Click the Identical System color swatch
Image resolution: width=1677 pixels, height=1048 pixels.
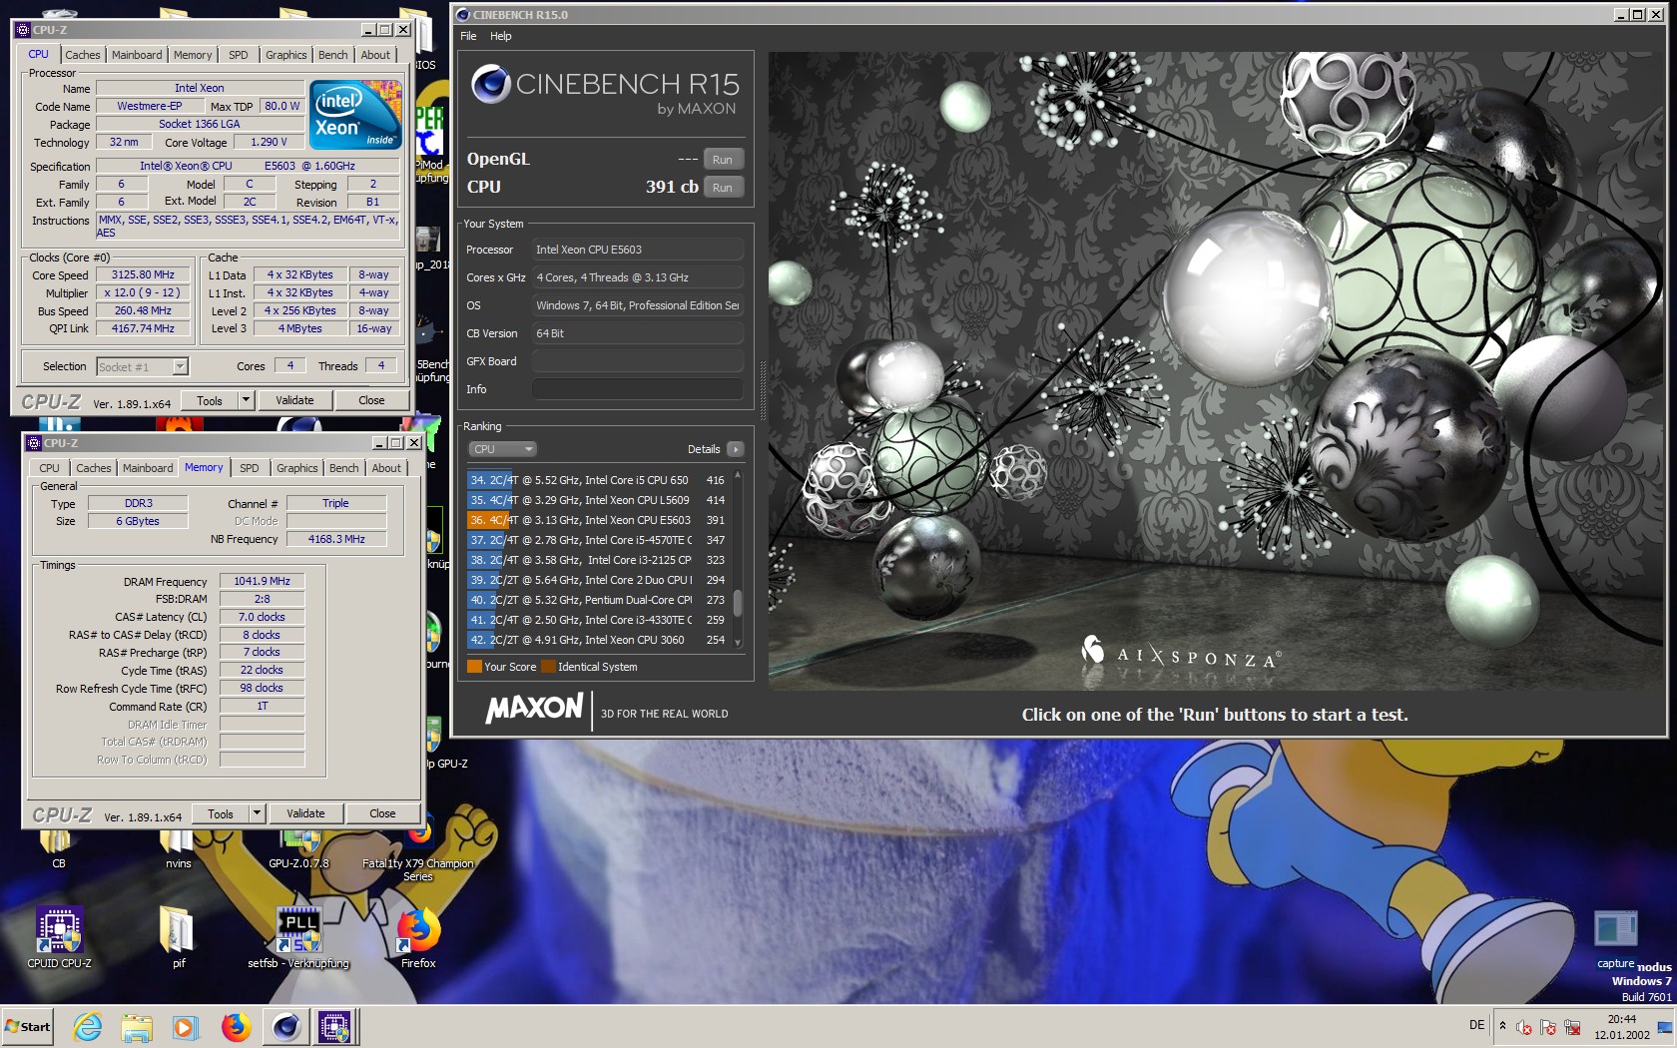click(x=548, y=667)
